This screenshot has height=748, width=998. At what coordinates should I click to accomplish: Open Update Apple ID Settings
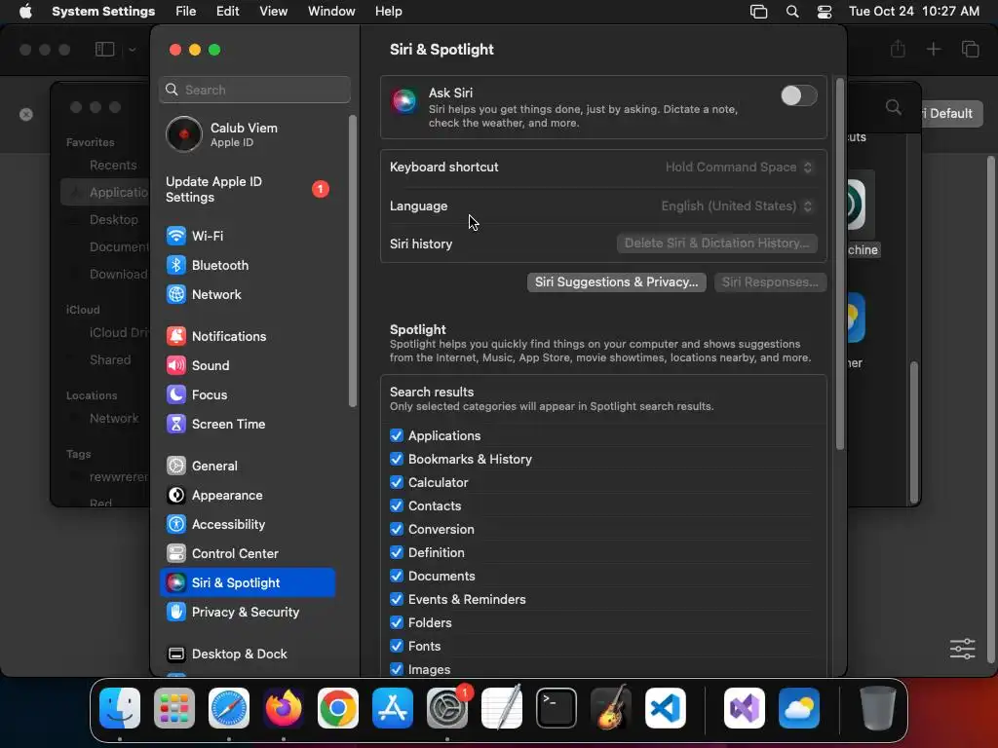[247, 190]
